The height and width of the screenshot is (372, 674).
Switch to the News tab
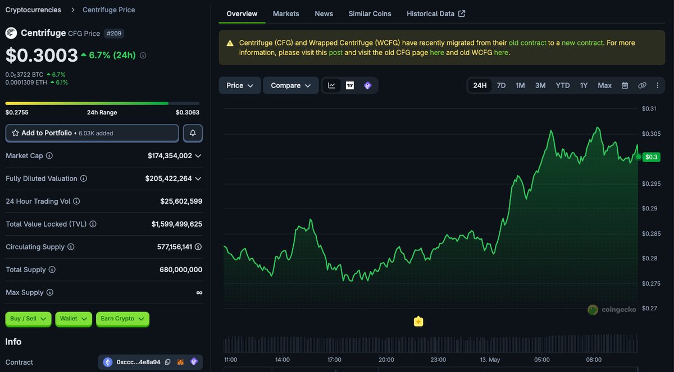[324, 13]
